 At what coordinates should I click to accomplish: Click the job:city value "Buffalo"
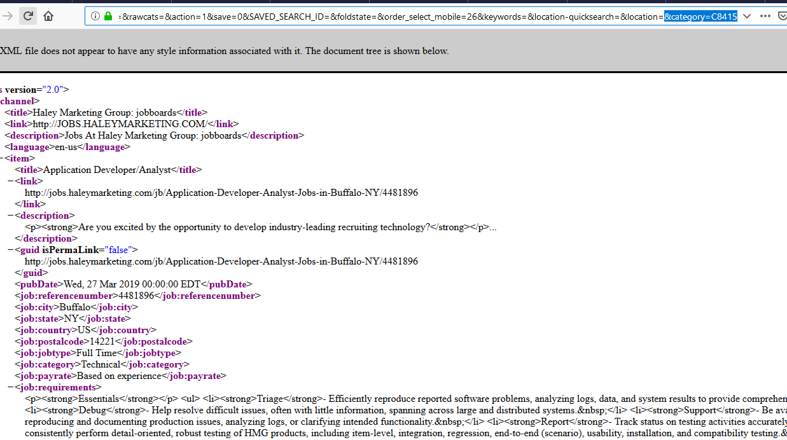tap(76, 307)
